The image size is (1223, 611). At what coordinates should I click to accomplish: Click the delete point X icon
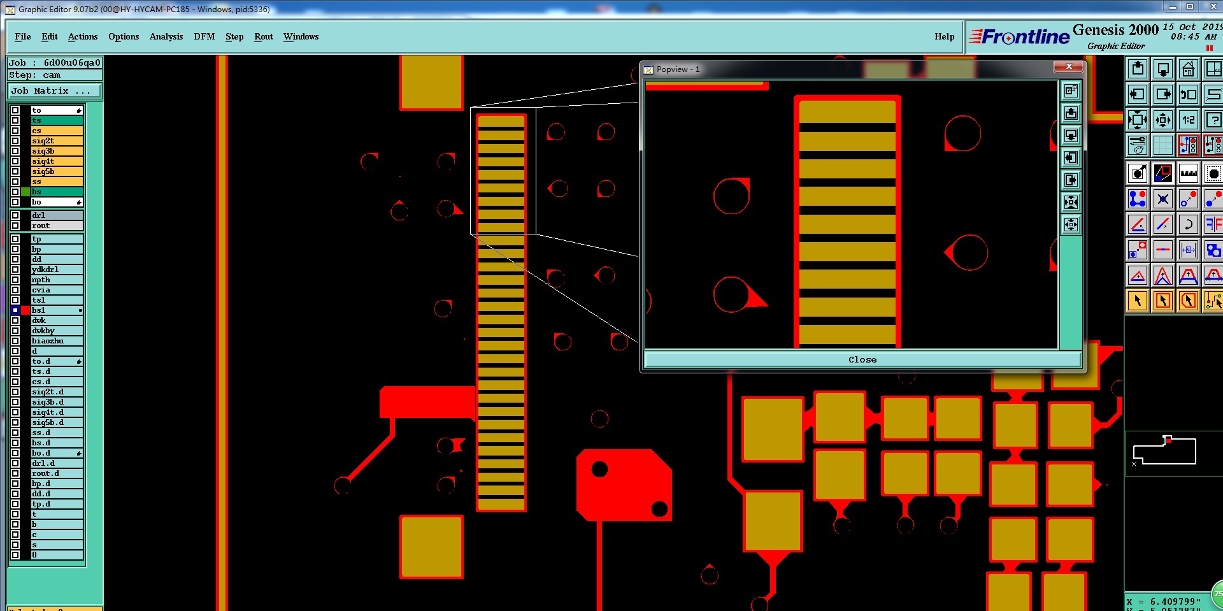pos(1163,199)
